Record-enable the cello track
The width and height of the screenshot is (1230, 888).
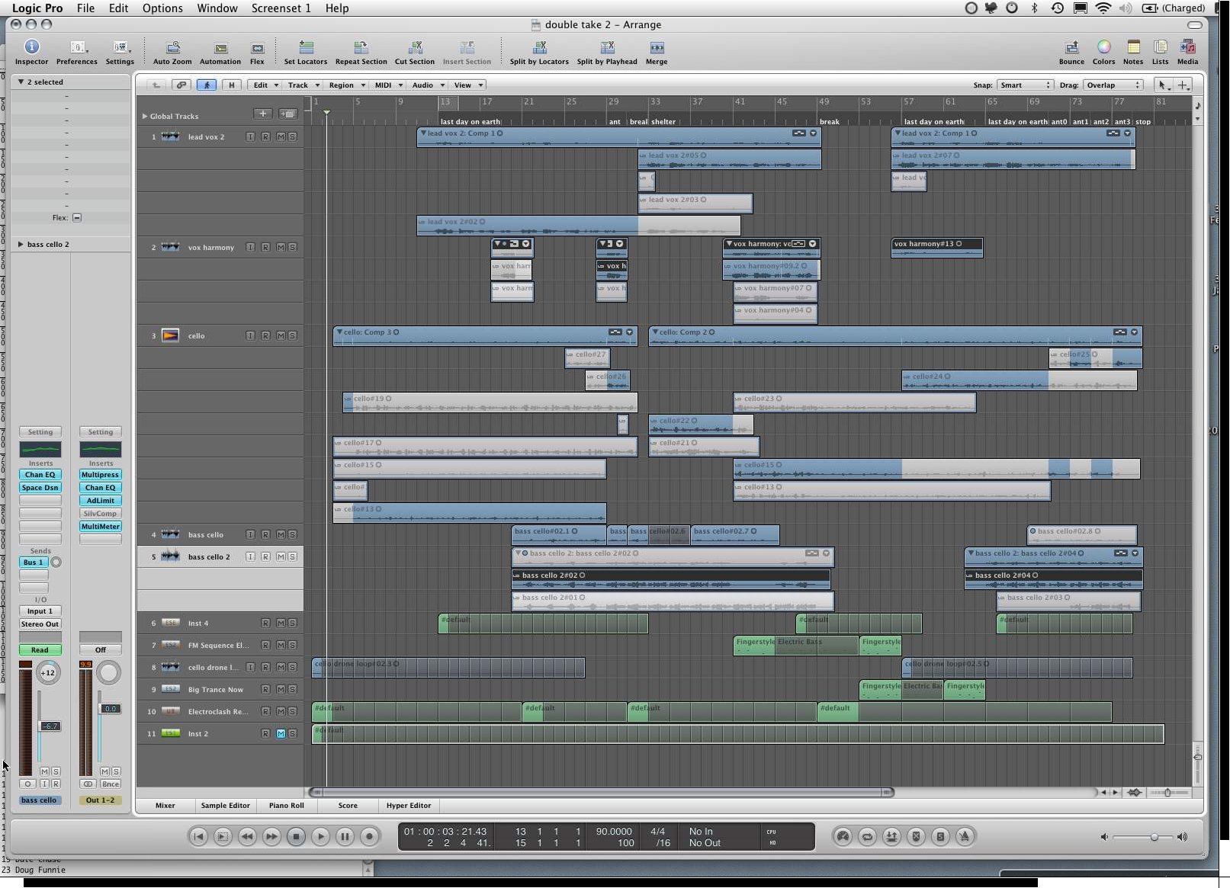tap(265, 335)
